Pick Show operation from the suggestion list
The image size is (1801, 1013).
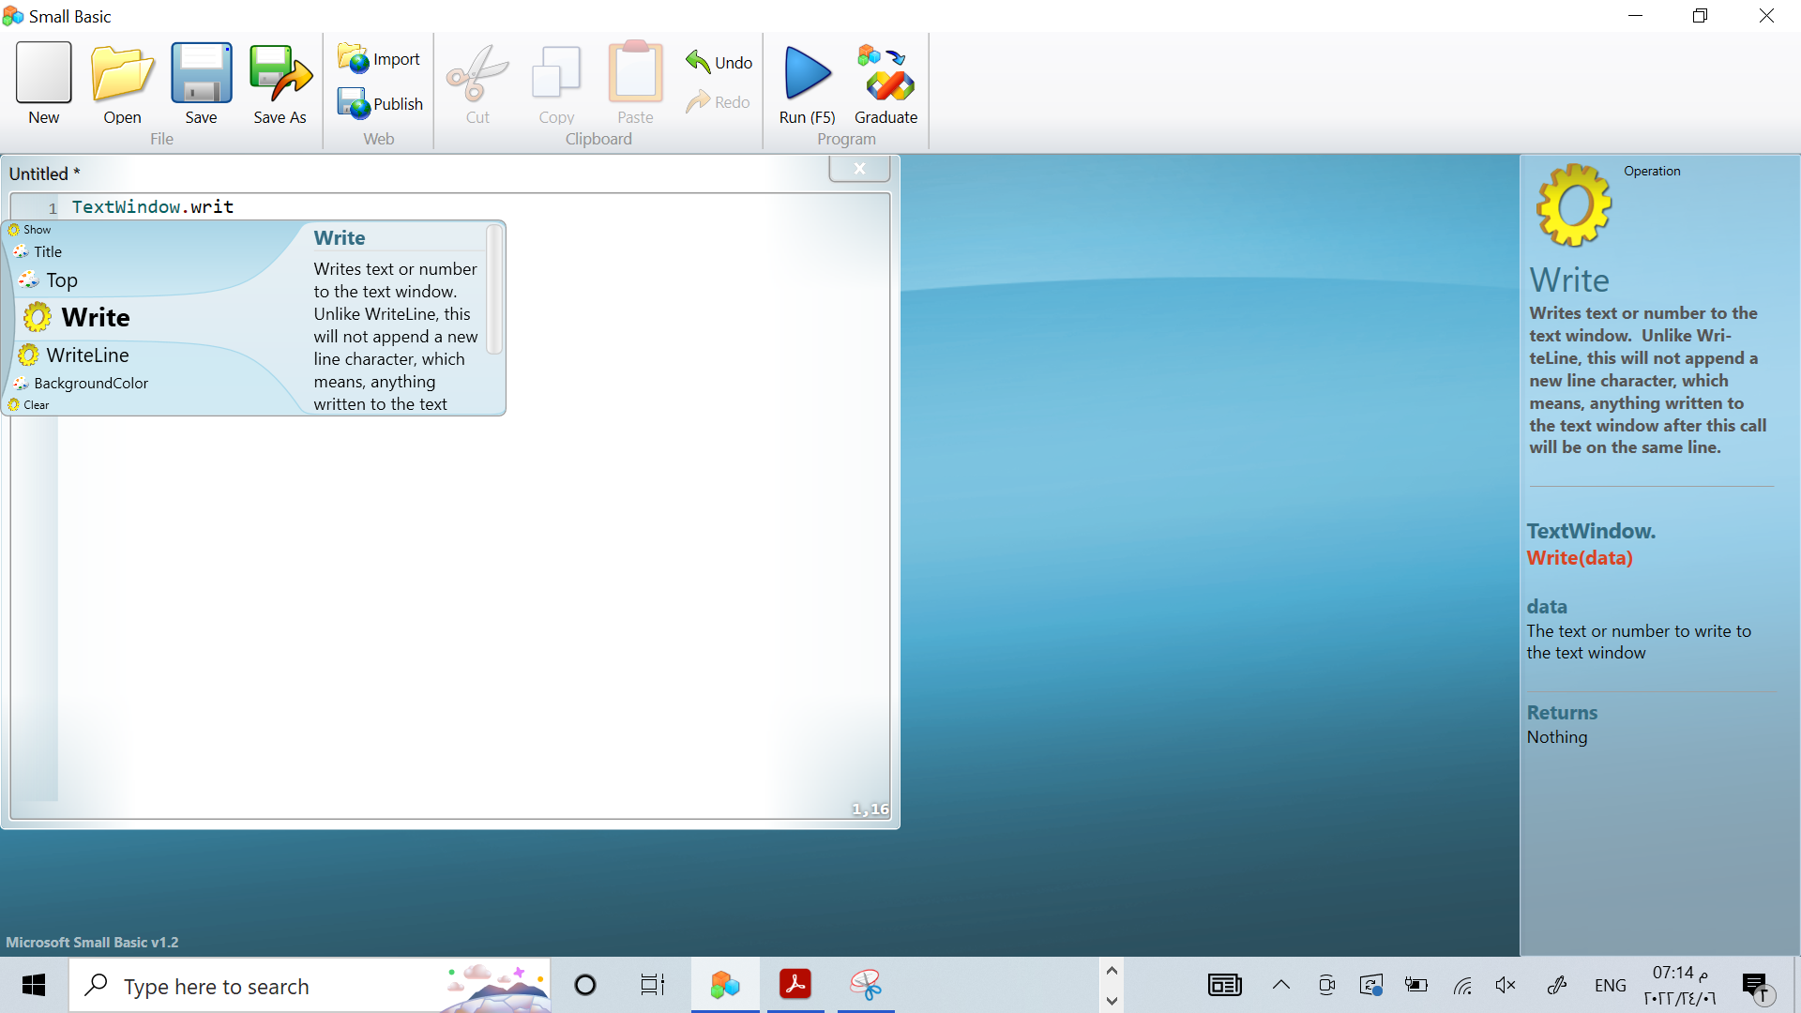pos(29,229)
